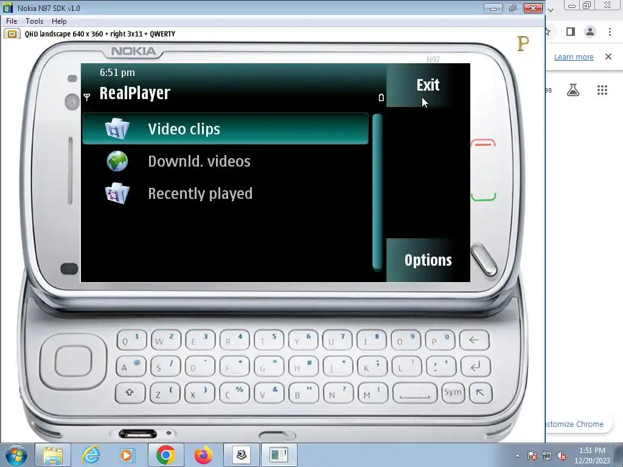The height and width of the screenshot is (467, 623).
Task: Click the M key on the keyboard
Action: click(x=373, y=393)
